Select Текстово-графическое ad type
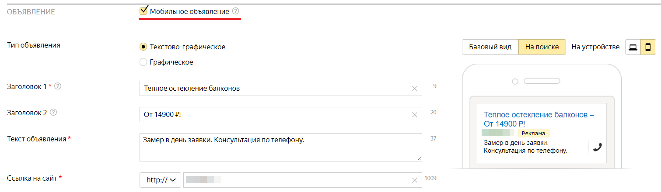The width and height of the screenshot is (661, 192). point(143,47)
